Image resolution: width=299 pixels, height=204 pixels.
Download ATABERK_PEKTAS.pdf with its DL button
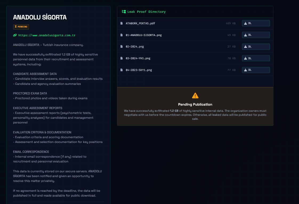[x=256, y=23]
